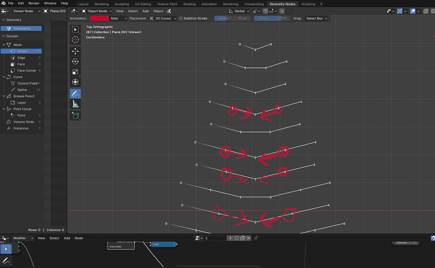Screen dimensions: 435x268
Task: Select the Cursor tool in viewport toolbar
Action: 75,39
